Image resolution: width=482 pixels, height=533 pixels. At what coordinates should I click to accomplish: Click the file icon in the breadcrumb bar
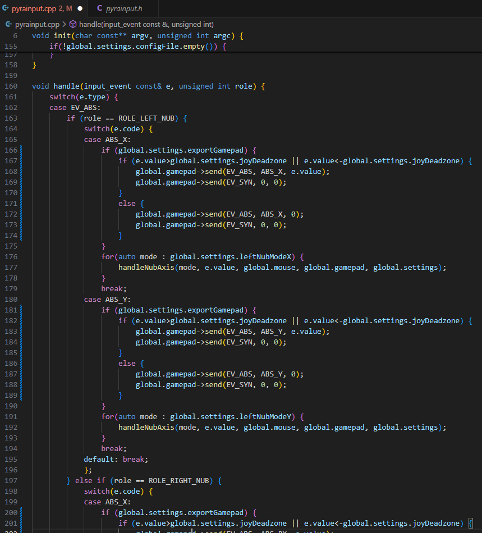[8, 25]
